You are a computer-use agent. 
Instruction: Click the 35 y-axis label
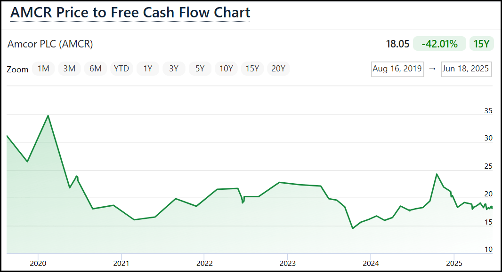[x=488, y=111]
